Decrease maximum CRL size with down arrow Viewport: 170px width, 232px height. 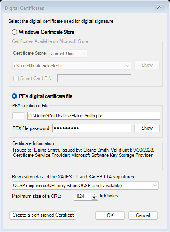pos(94,198)
